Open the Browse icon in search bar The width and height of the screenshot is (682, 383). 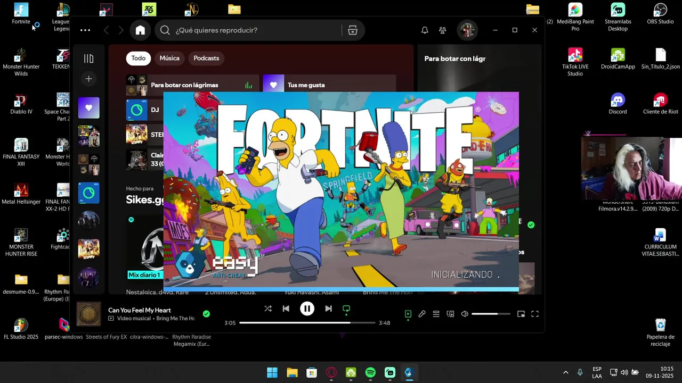click(353, 30)
